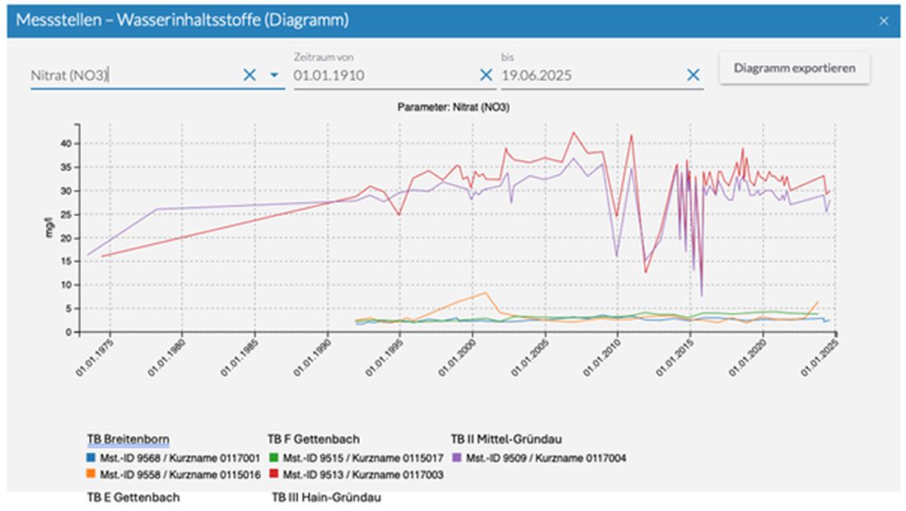906x511 pixels.
Task: Select the TB F Gettenbach legend heading
Action: click(314, 438)
